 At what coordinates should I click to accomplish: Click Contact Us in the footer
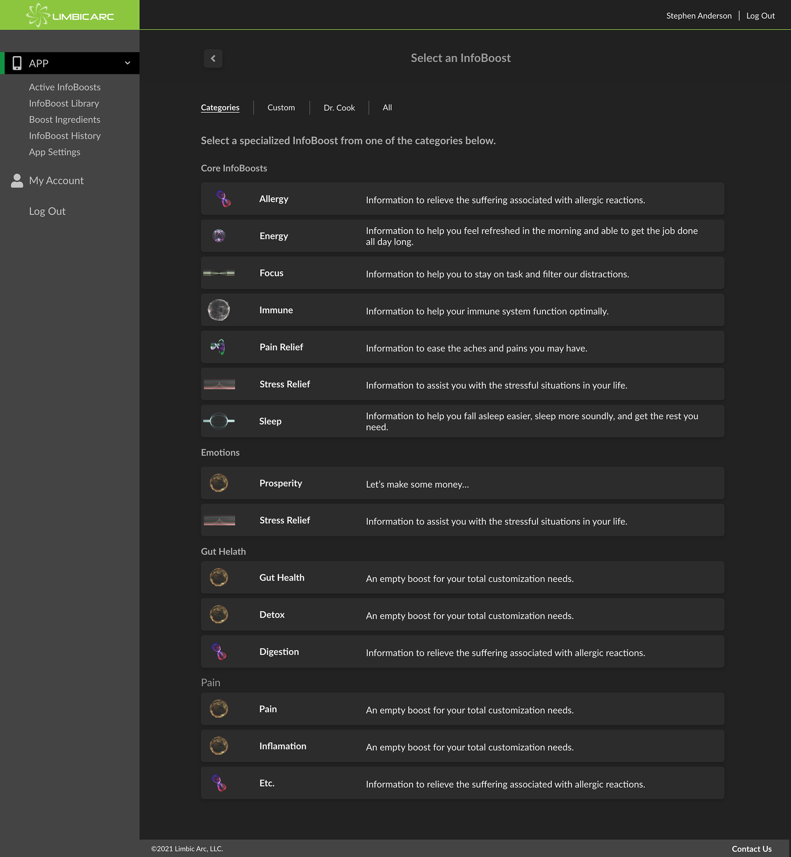click(x=751, y=848)
